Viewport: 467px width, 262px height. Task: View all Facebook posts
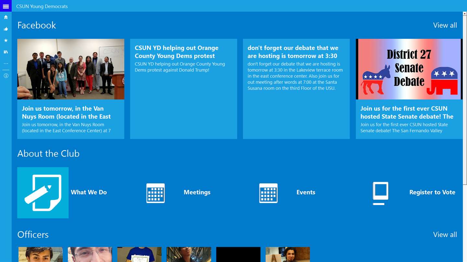pyautogui.click(x=445, y=25)
